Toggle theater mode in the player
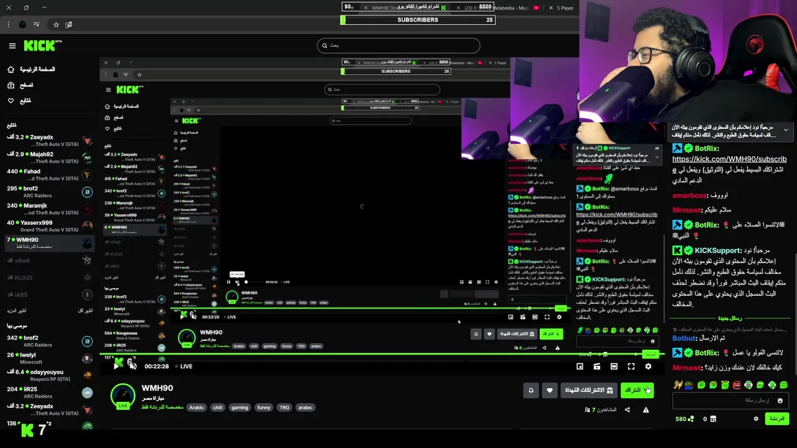The image size is (797, 448). pos(614,366)
